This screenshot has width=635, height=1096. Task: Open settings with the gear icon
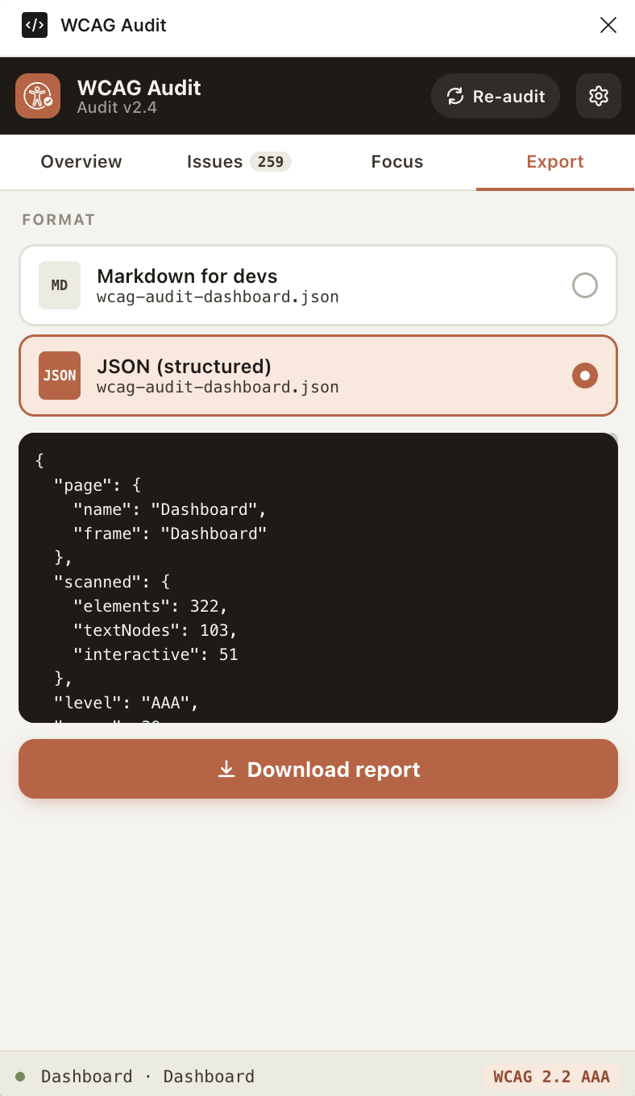click(x=599, y=96)
